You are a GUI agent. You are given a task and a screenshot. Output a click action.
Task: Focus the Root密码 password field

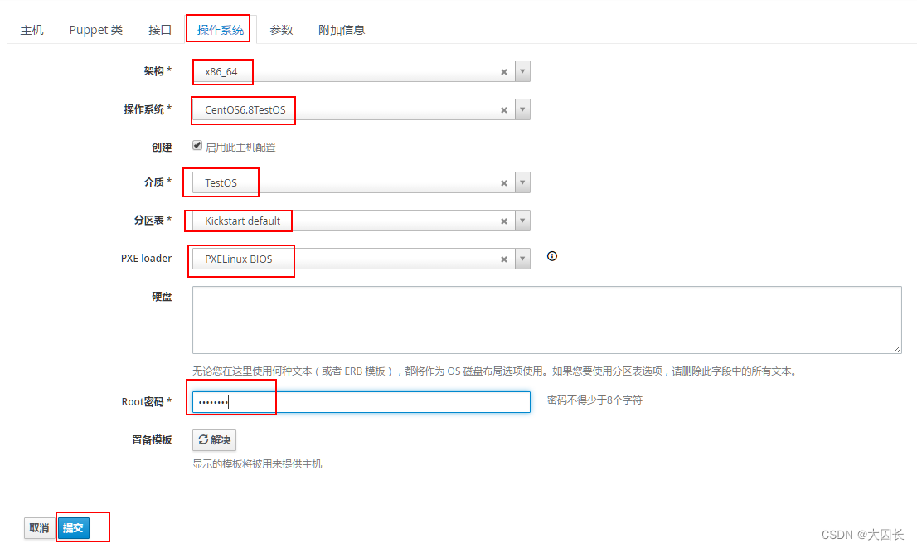tap(361, 402)
